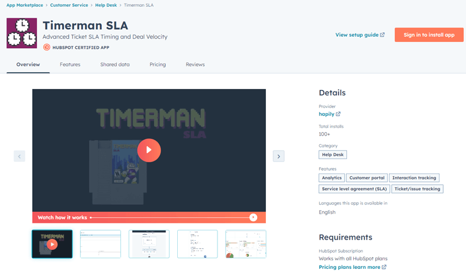Click the Timerman SLA page title
466x274 pixels.
tap(85, 25)
